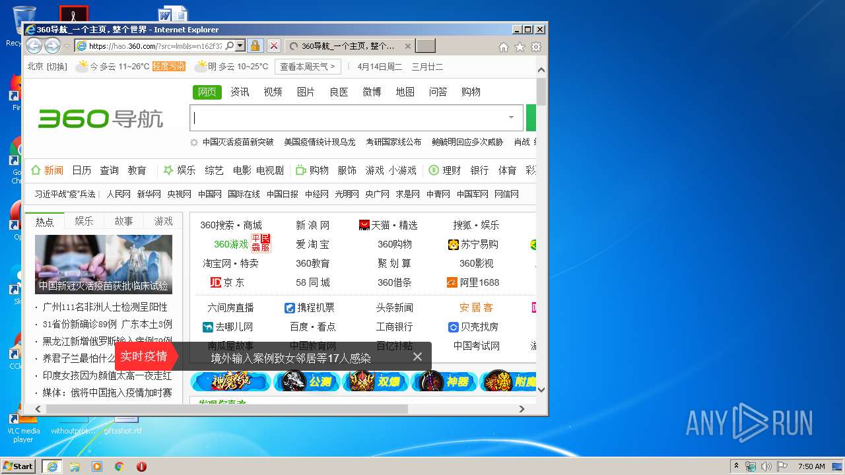Click the 查看本周天气 button
Image resolution: width=845 pixels, height=475 pixels.
point(307,67)
